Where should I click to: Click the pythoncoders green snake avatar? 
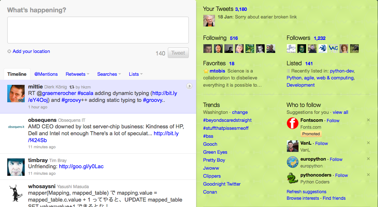tap(292, 178)
